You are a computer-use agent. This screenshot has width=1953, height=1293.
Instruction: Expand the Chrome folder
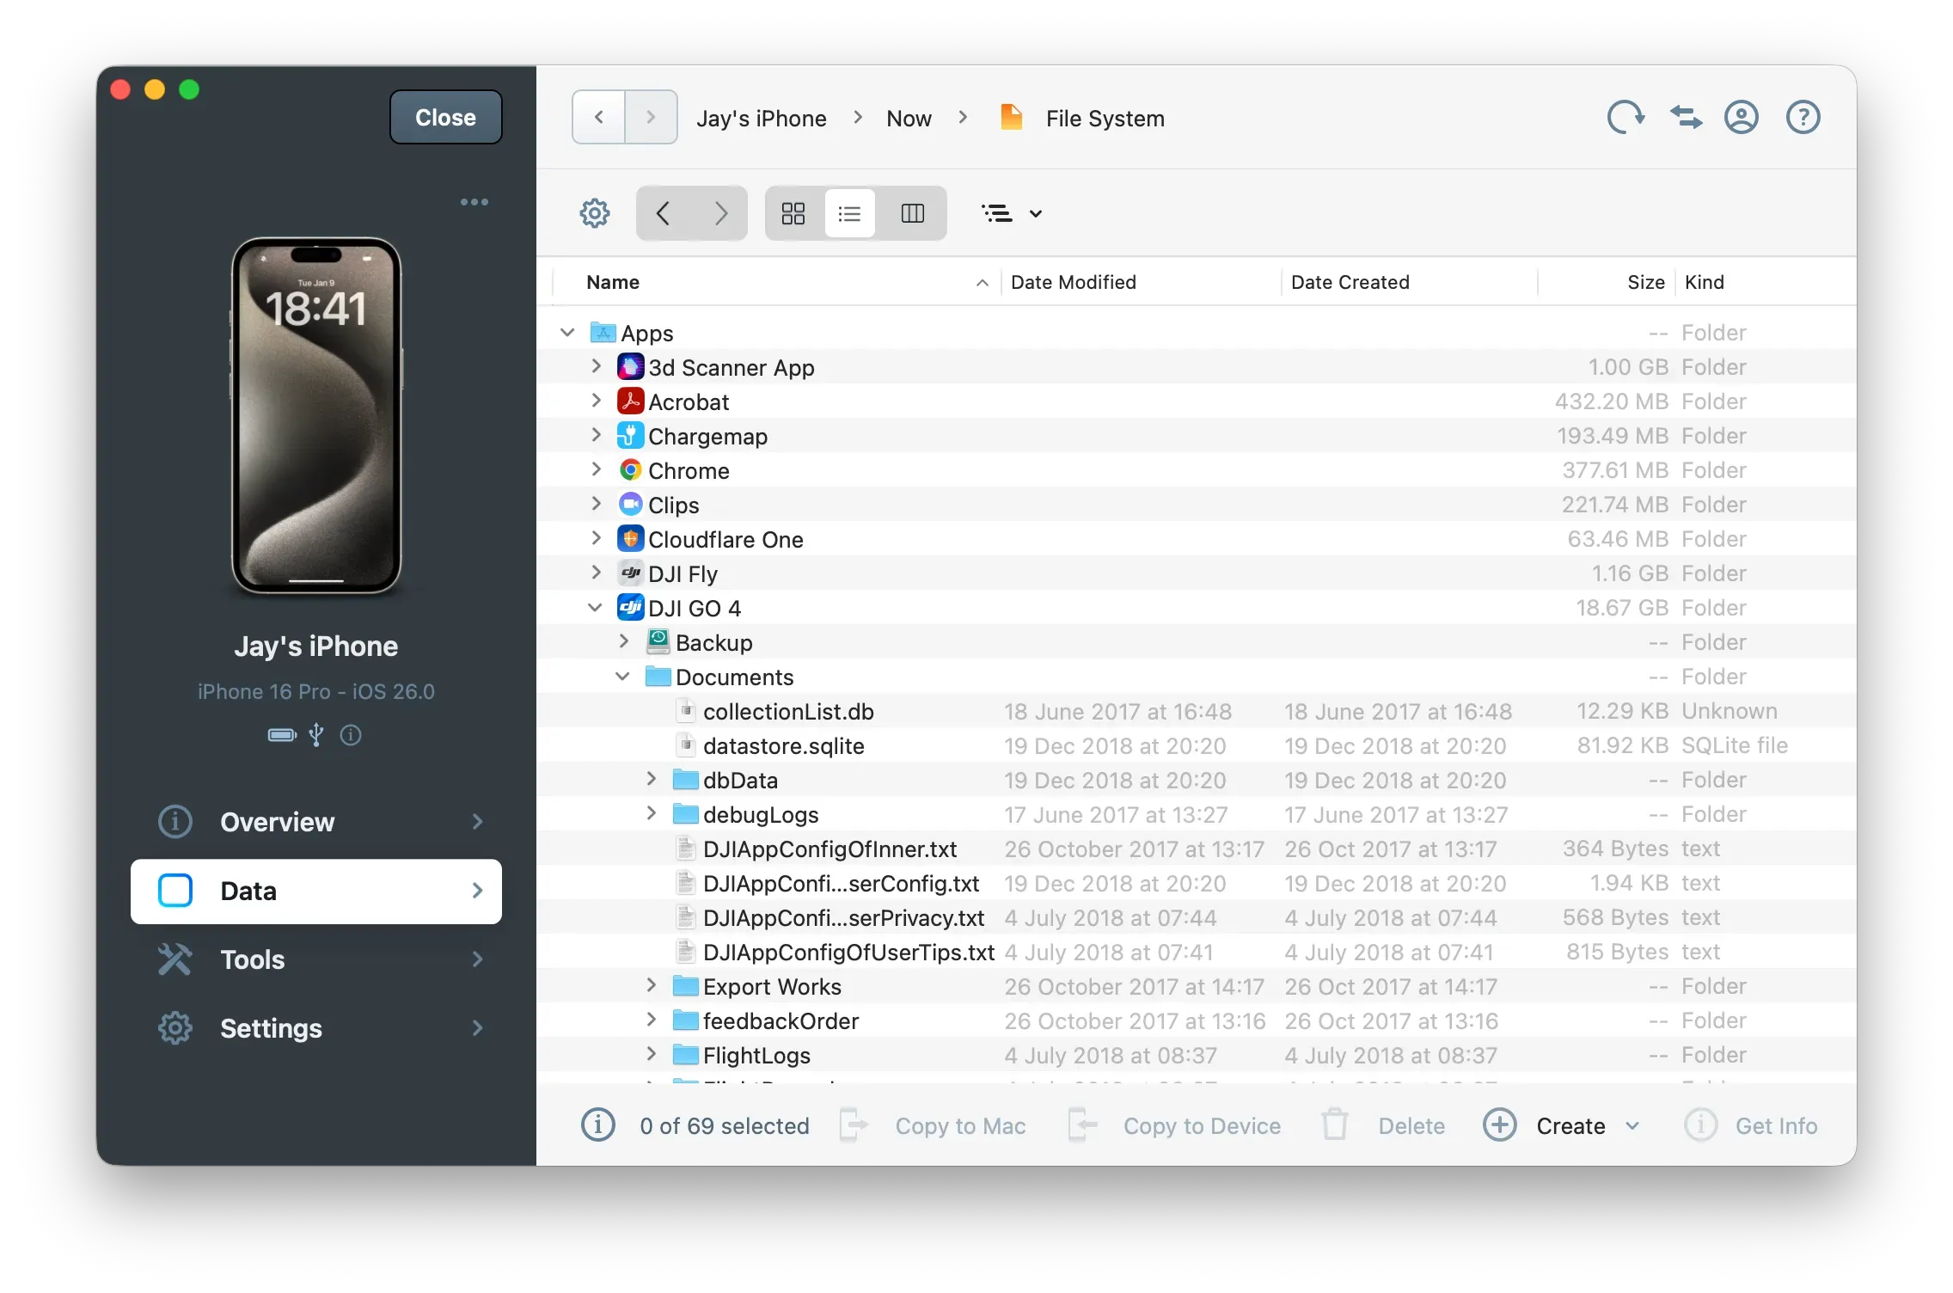[596, 470]
